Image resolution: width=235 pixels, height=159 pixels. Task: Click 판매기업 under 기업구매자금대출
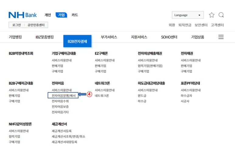coord(57,66)
